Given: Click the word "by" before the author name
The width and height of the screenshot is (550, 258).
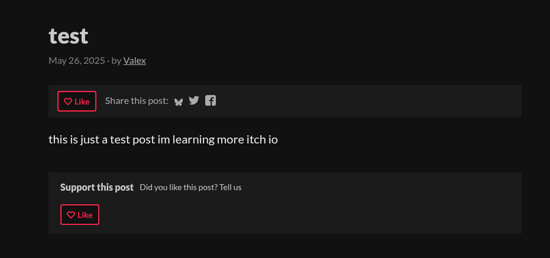Looking at the screenshot, I should click(x=117, y=61).
